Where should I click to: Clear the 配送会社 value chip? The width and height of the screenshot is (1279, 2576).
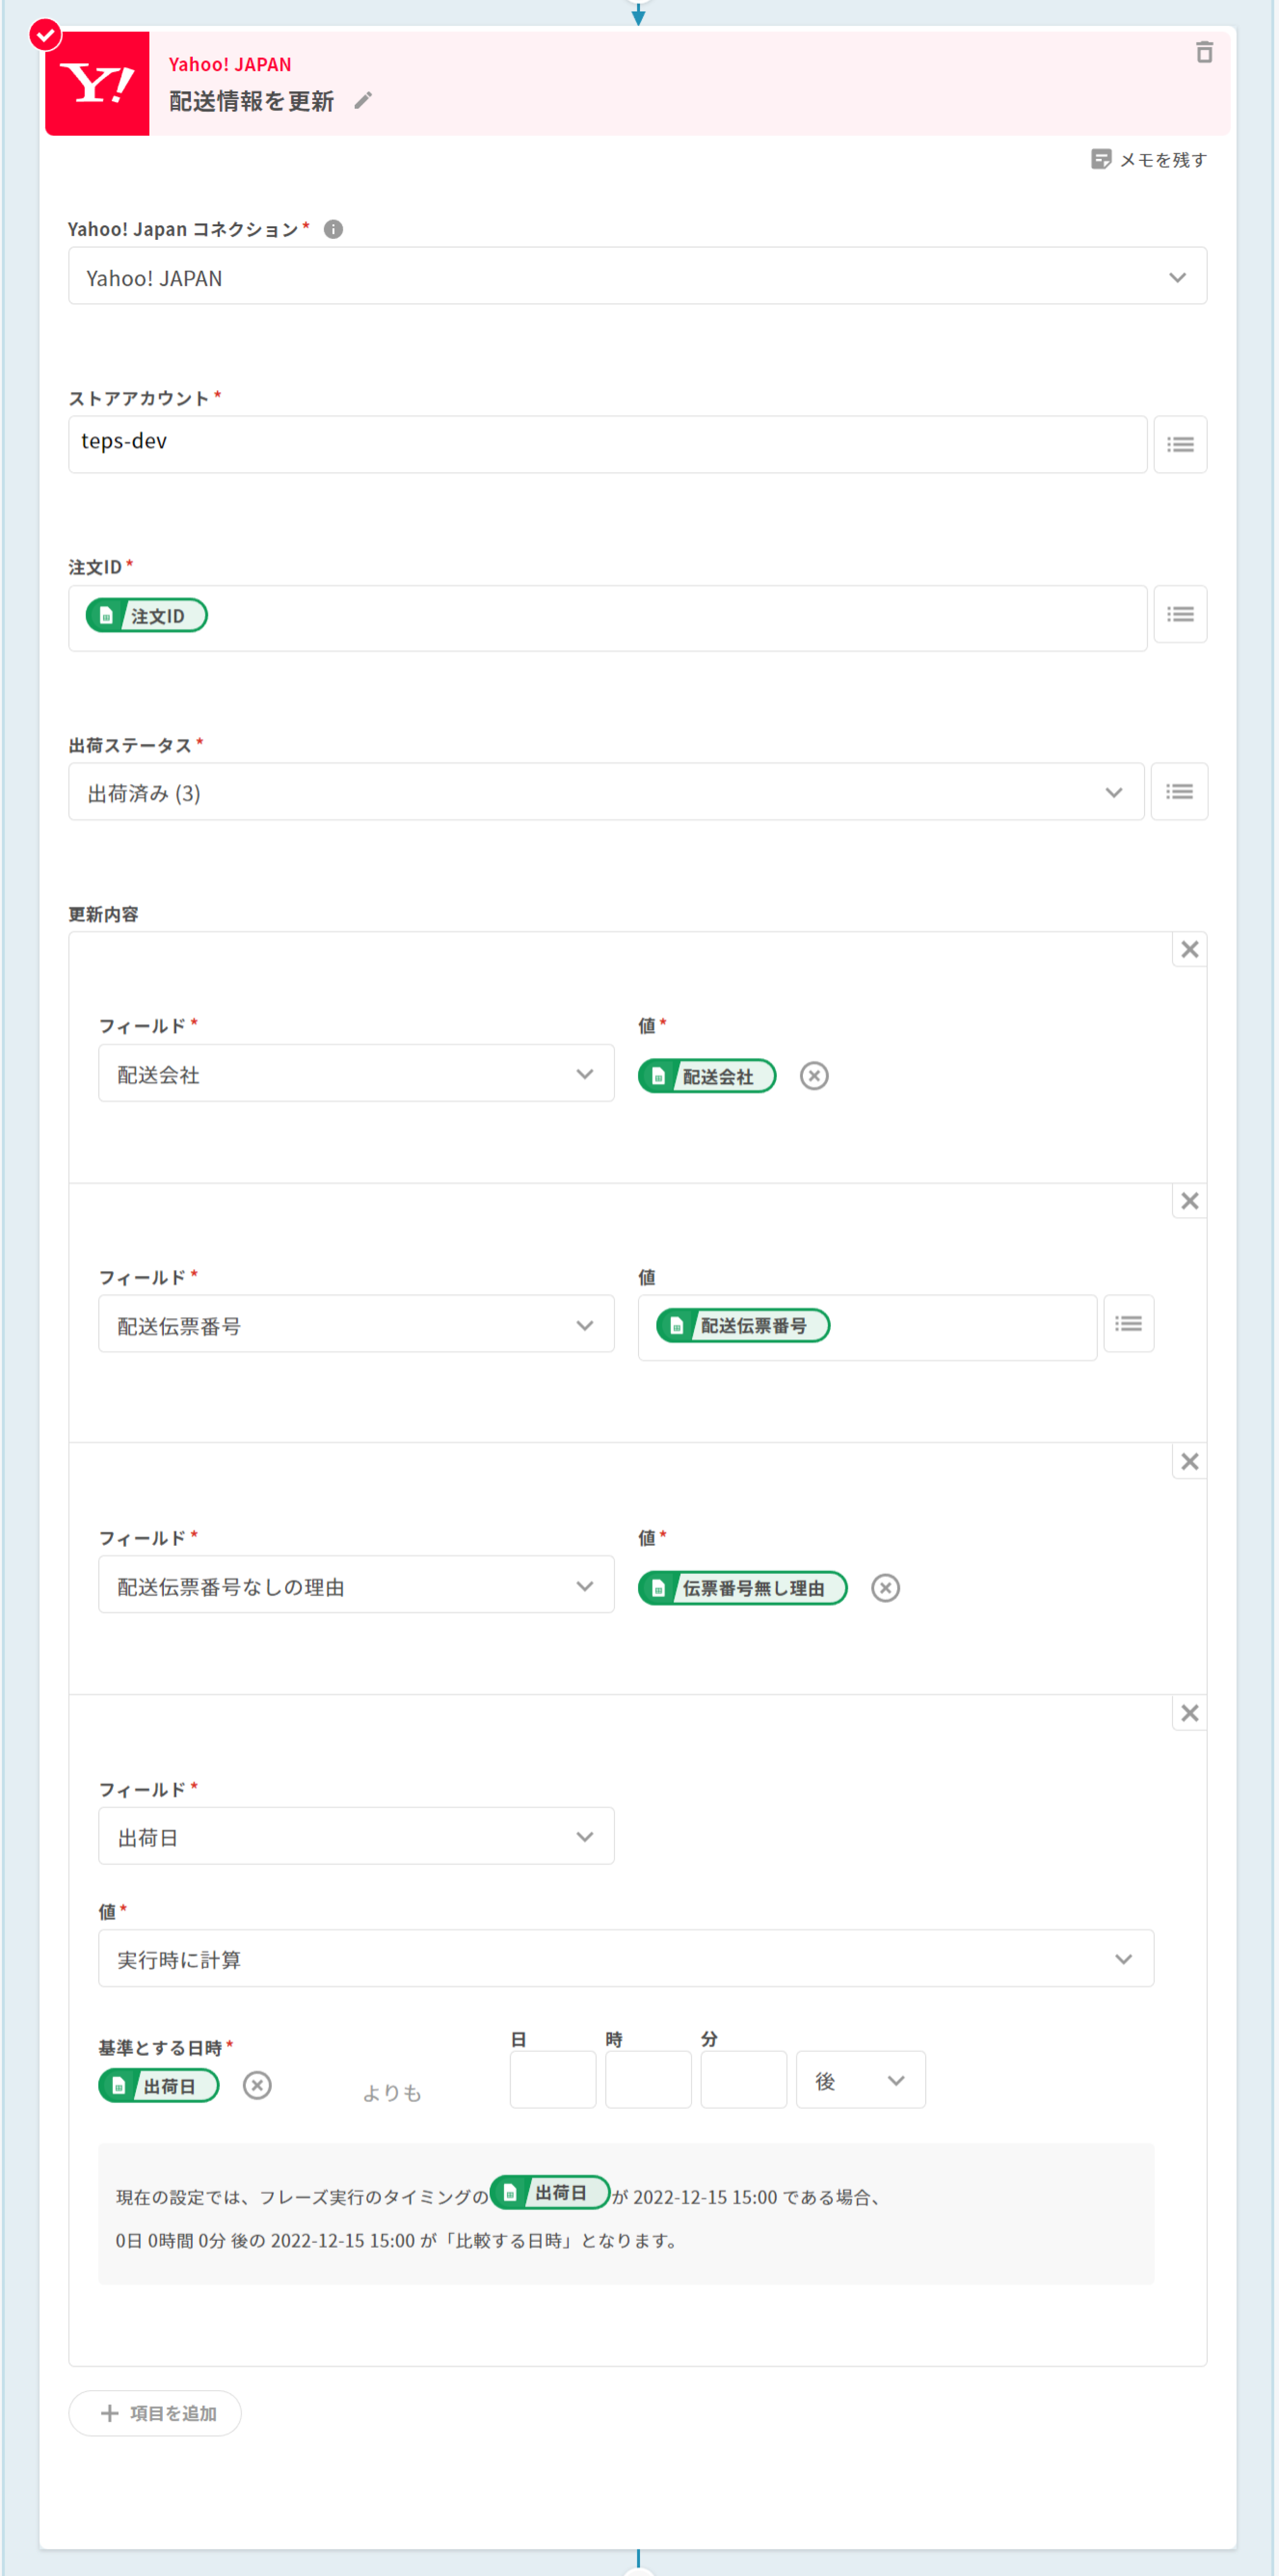pos(814,1077)
